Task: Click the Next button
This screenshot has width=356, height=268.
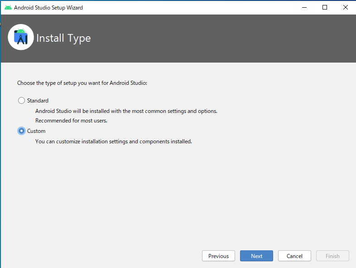Action: 256,256
